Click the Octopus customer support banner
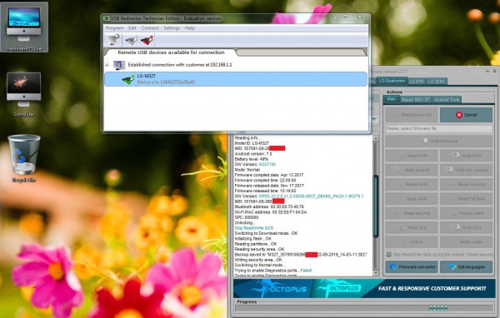 coord(364,288)
